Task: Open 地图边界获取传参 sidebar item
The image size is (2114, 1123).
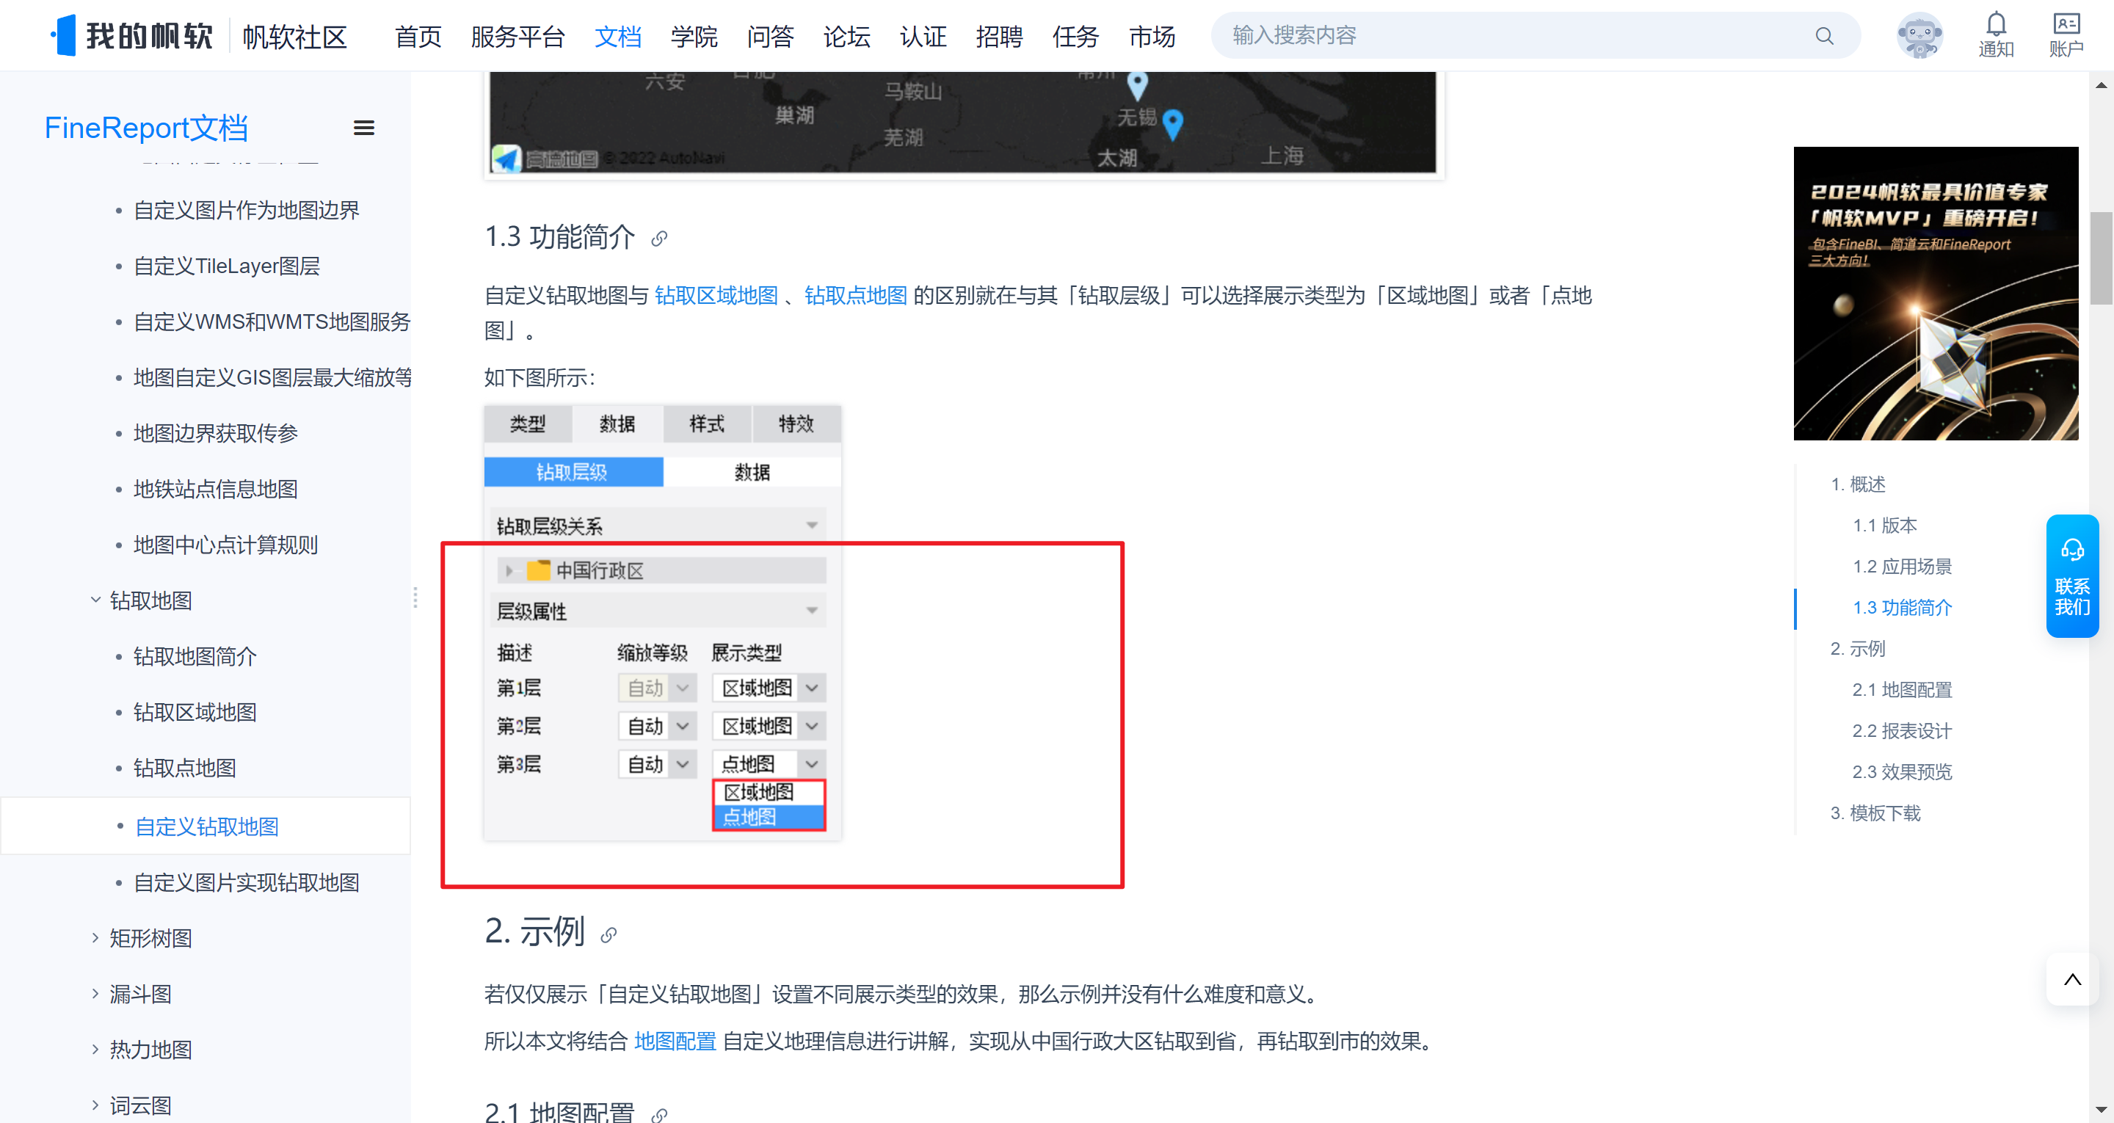Action: tap(216, 434)
